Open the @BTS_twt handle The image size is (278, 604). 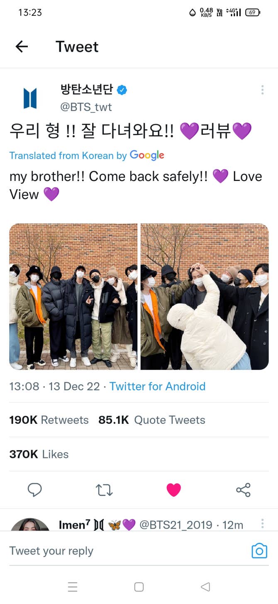(x=86, y=107)
